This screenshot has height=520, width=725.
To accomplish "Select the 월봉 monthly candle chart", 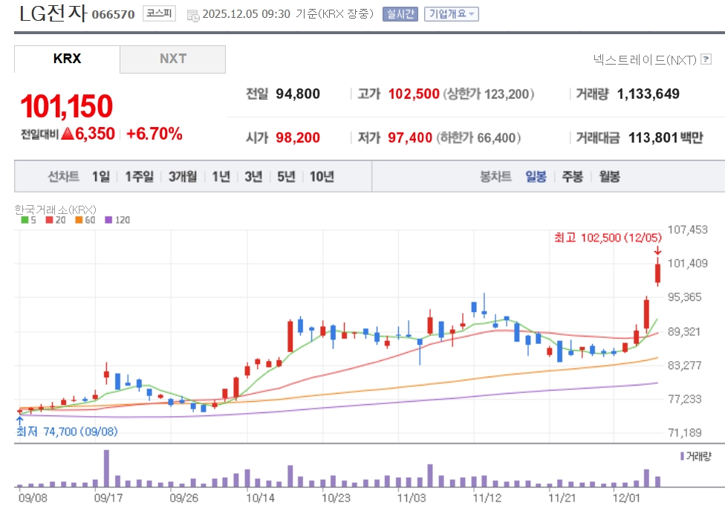I will coord(609,177).
